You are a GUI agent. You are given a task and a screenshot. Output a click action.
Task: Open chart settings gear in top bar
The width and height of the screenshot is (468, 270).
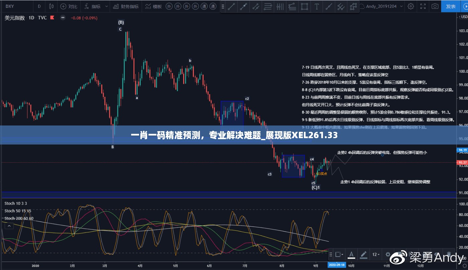411,6
